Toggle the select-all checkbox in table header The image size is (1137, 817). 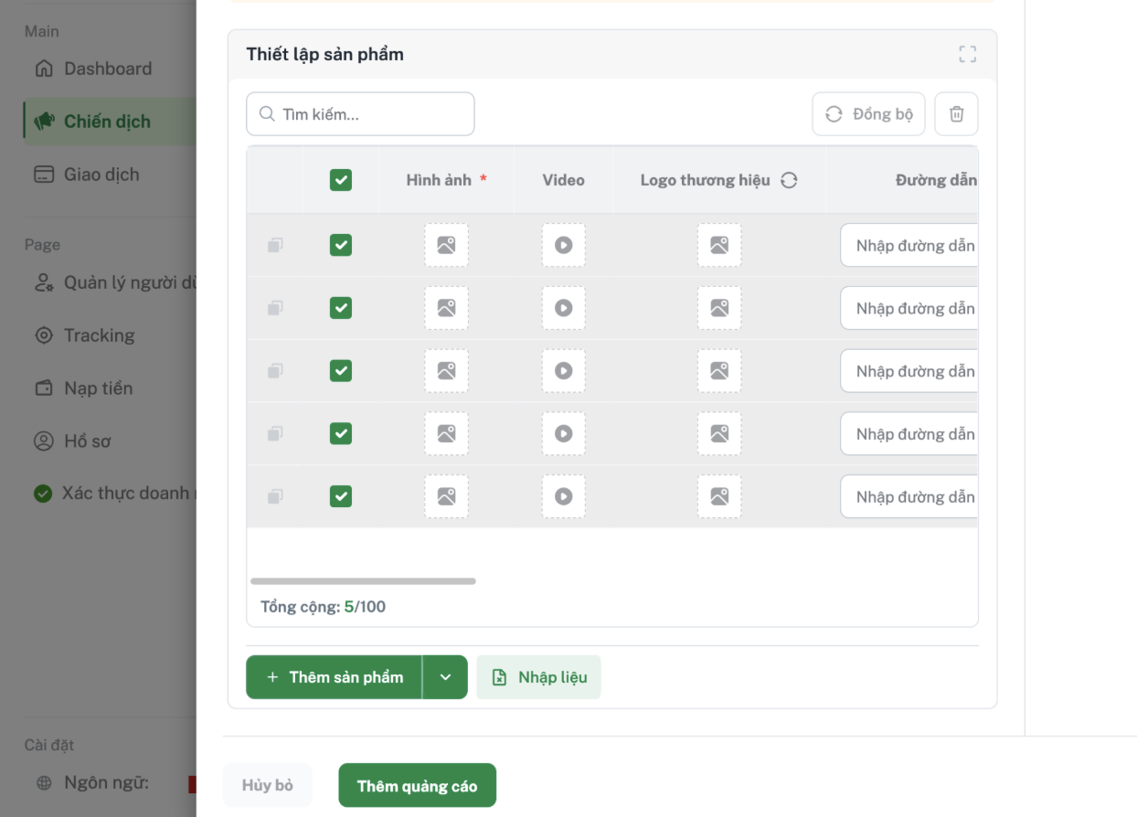click(x=341, y=180)
